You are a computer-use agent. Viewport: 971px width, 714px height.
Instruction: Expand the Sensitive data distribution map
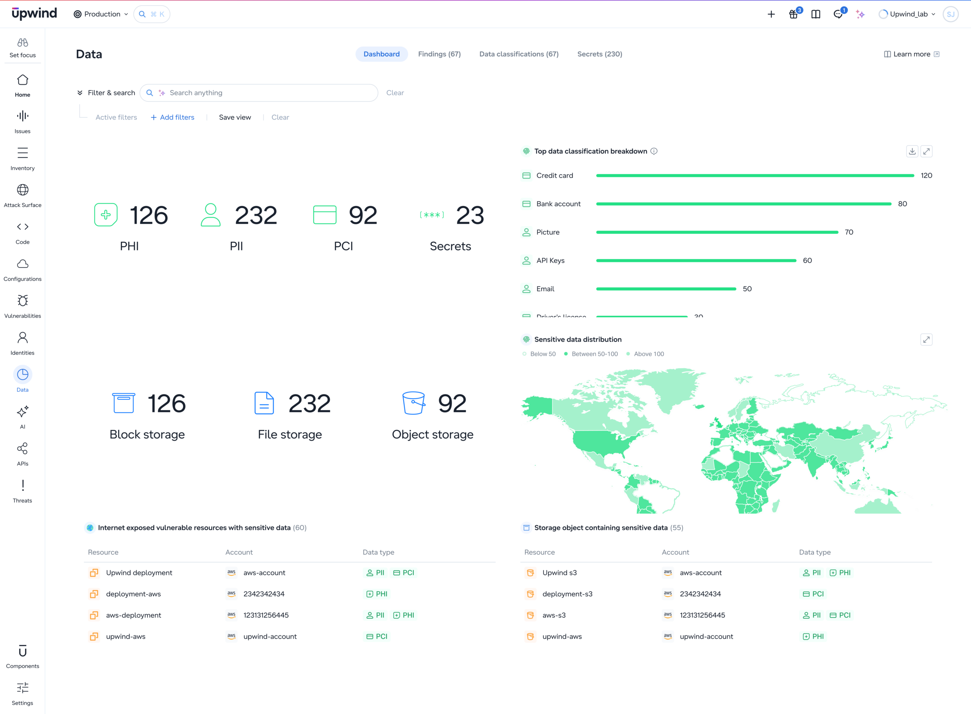pyautogui.click(x=926, y=340)
